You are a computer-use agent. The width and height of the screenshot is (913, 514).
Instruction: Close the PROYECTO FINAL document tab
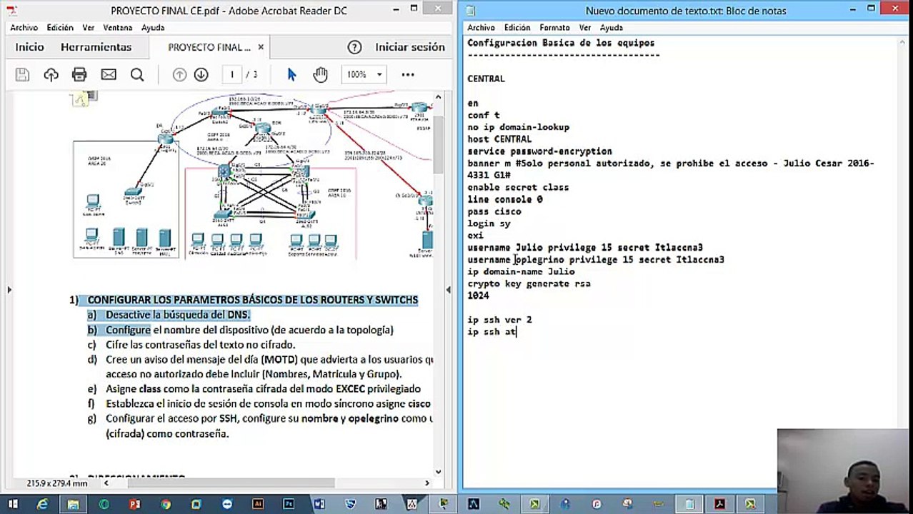[261, 47]
